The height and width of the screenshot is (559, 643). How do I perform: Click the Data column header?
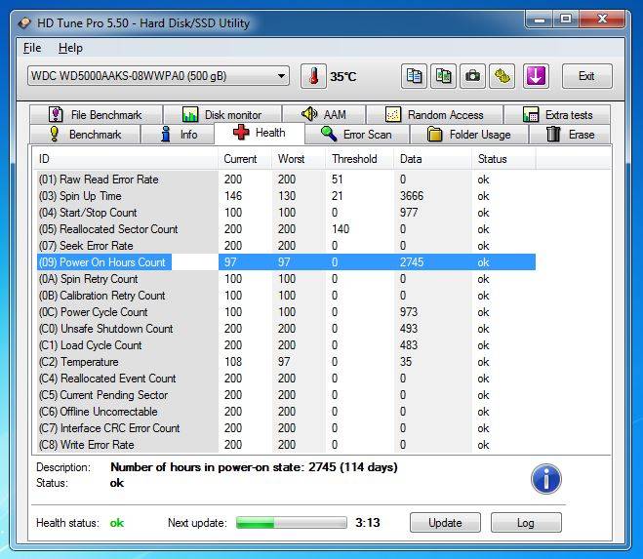pyautogui.click(x=433, y=159)
